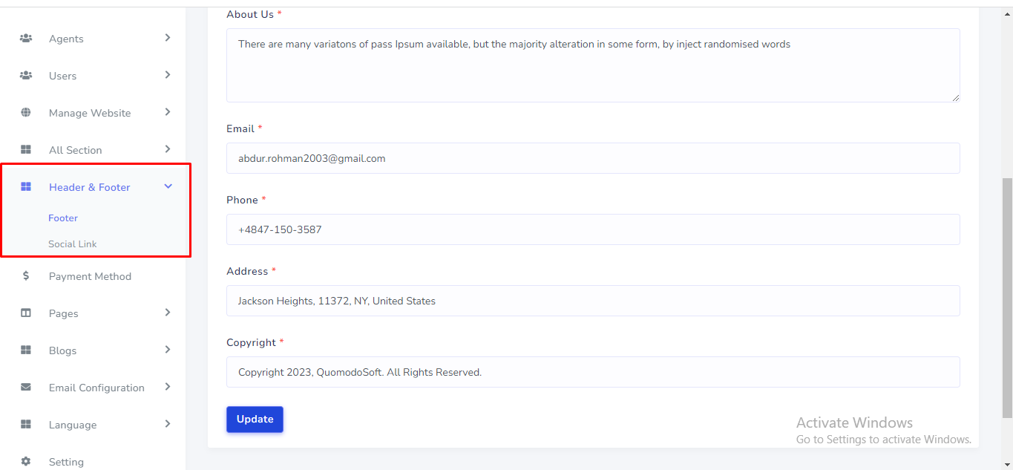The height and width of the screenshot is (470, 1013).
Task: Open the Footer submenu item
Action: click(63, 218)
